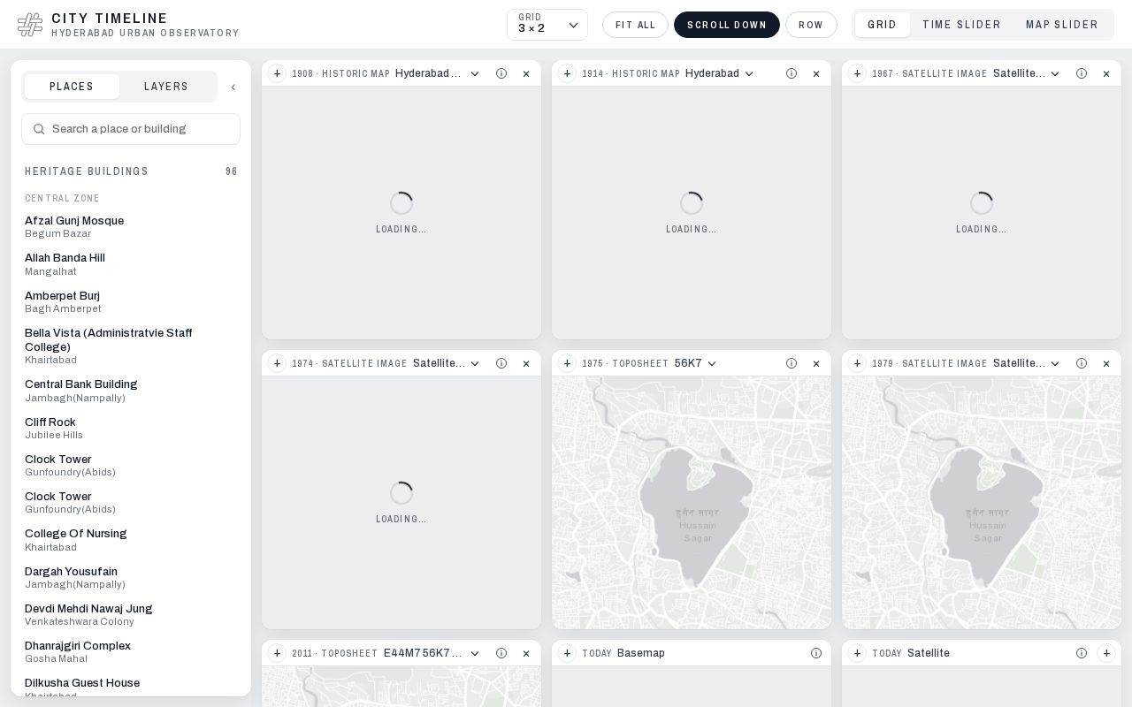Toggle the Row layout button
Screen dimensions: 1132x707
click(x=811, y=25)
